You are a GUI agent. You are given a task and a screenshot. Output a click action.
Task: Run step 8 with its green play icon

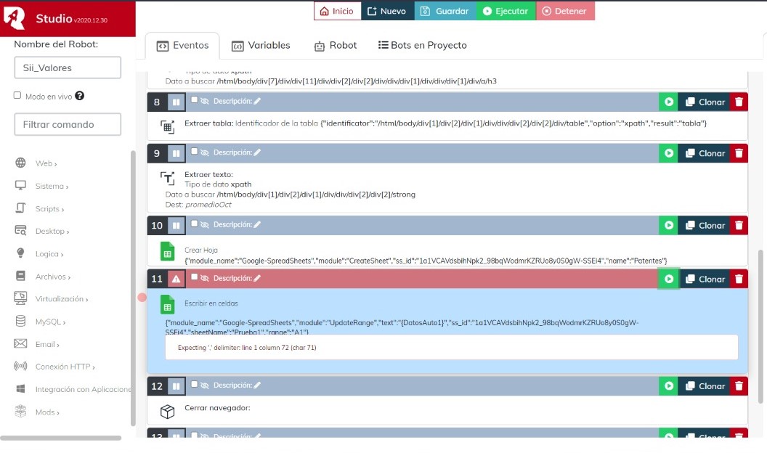coord(668,102)
